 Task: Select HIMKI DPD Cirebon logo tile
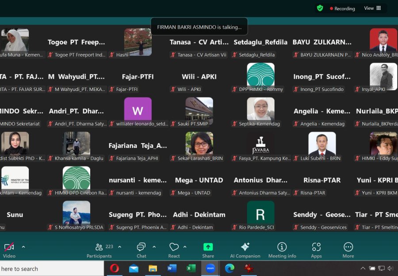pos(77,180)
